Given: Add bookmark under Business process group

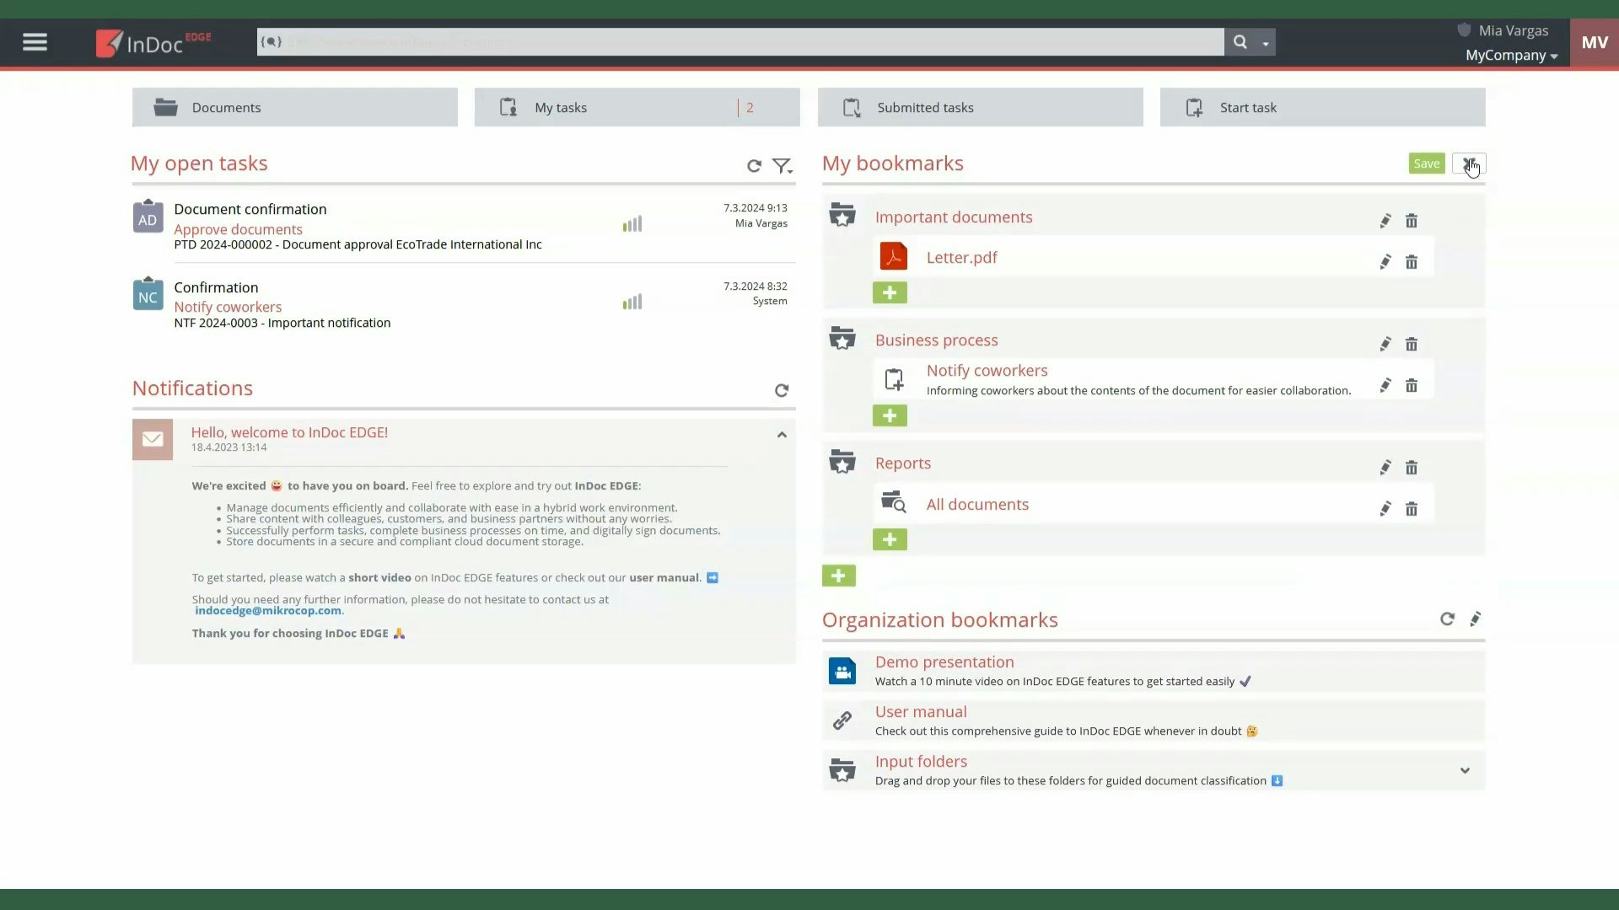Looking at the screenshot, I should coord(890,415).
